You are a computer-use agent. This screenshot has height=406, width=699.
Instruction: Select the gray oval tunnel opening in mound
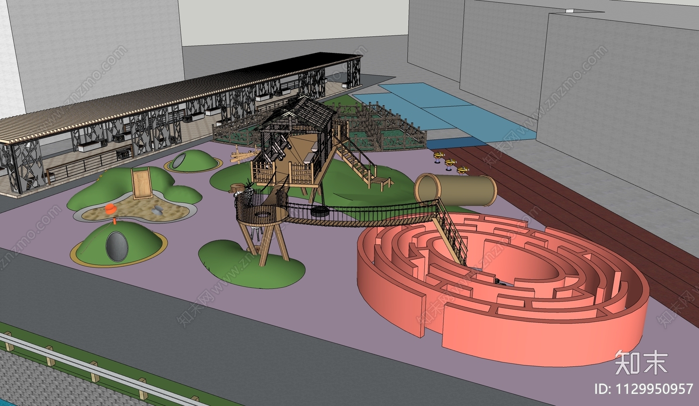pos(117,247)
